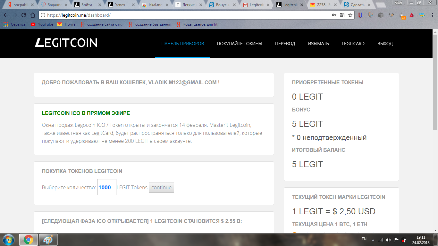
Task: Open the Покупайте токины menu item
Action: [x=240, y=44]
